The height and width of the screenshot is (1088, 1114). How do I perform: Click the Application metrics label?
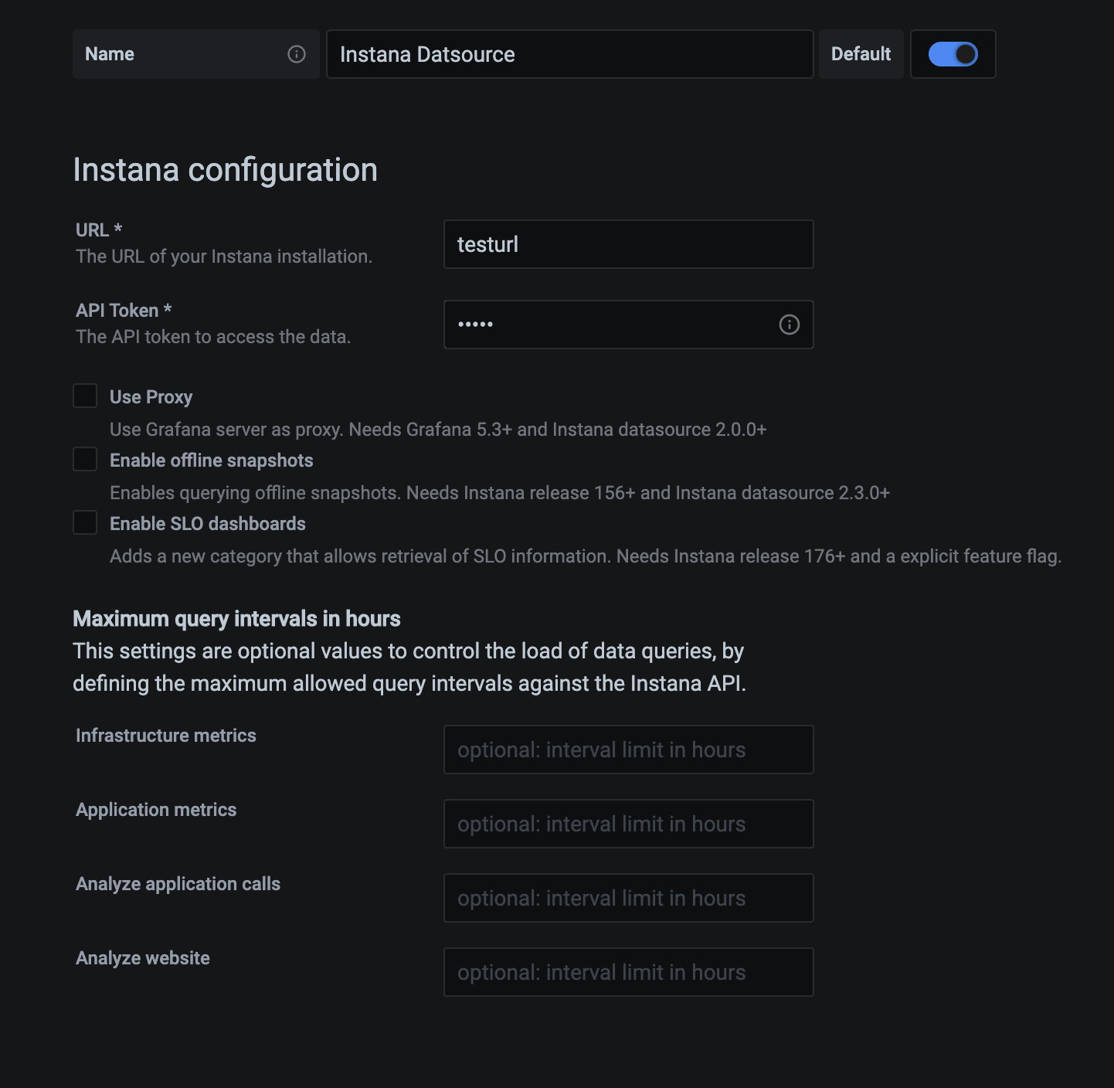(156, 810)
